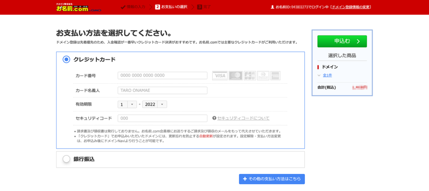Click the お支払いの選択 step indicator
The width and height of the screenshot is (429, 191).
point(171,7)
